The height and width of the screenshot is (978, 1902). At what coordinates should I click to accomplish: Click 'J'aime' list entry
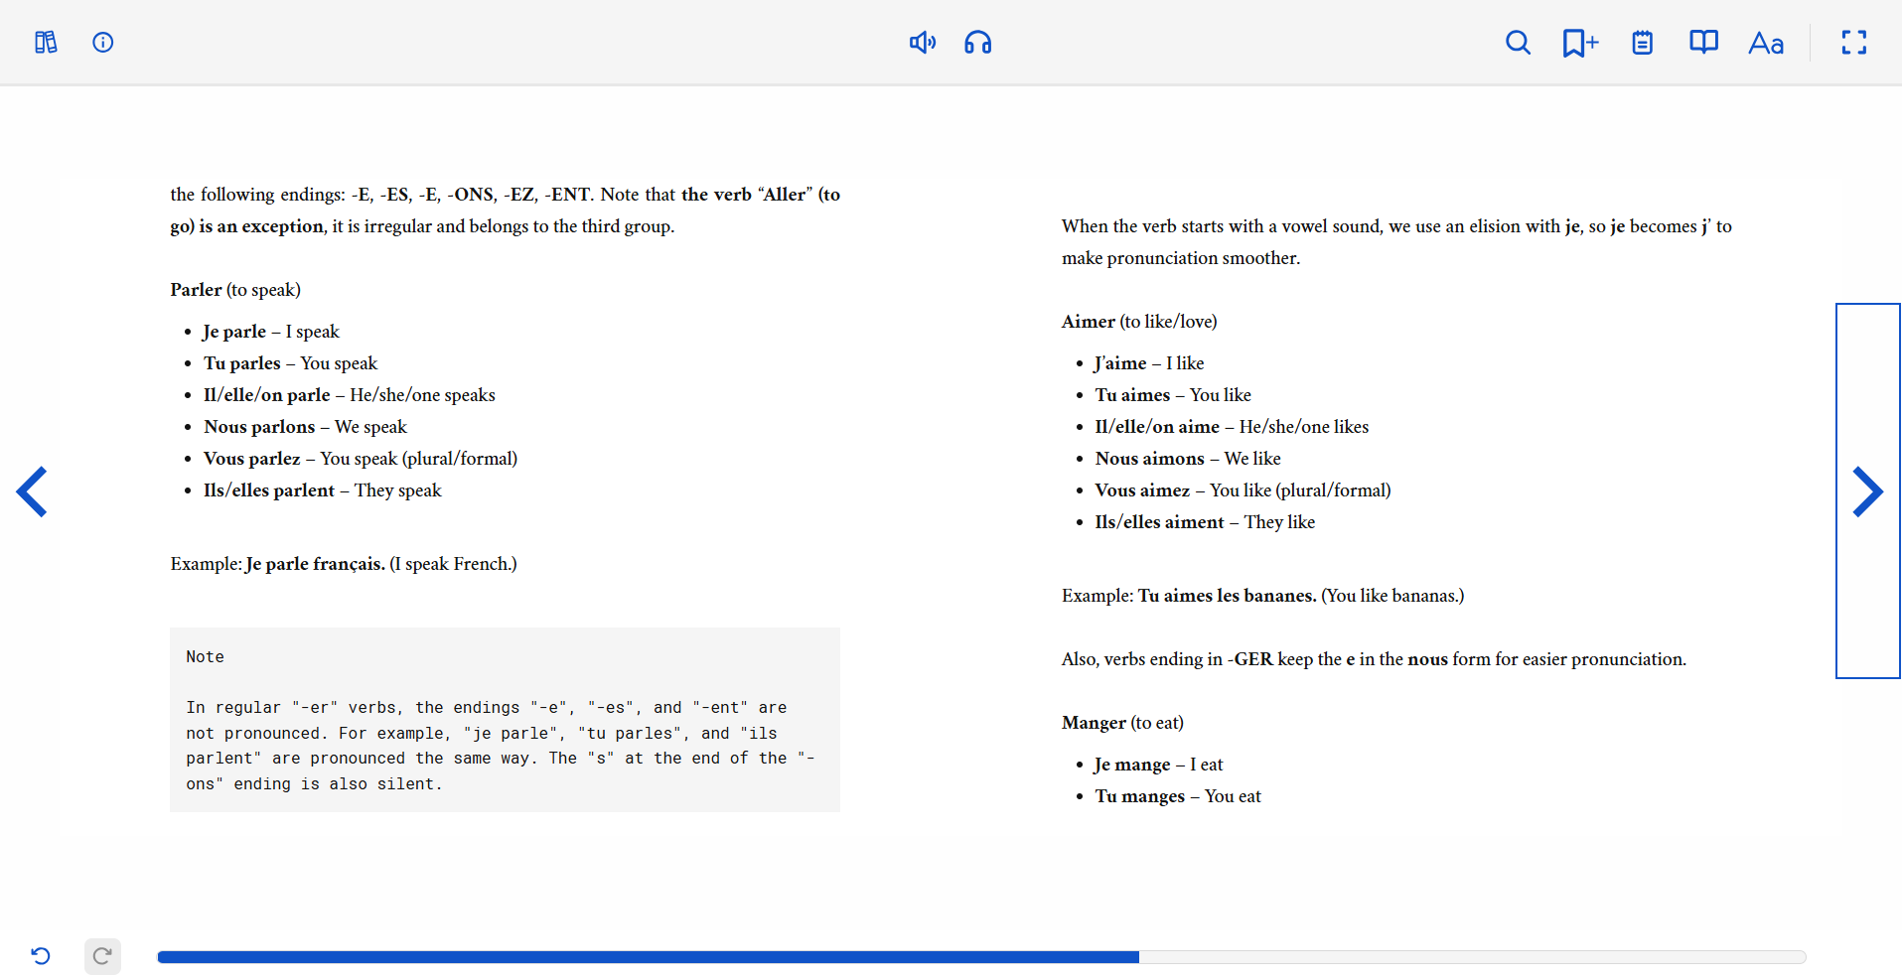[1149, 363]
